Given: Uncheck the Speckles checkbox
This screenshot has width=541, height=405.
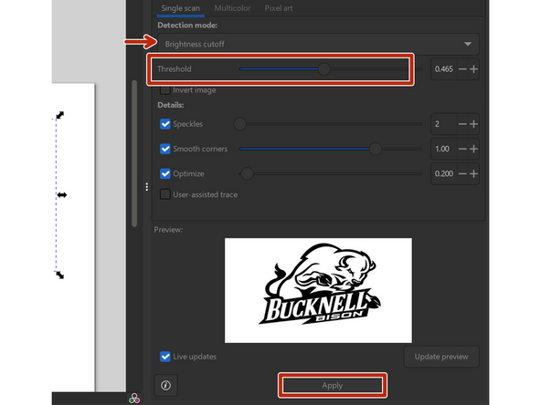Looking at the screenshot, I should (165, 124).
